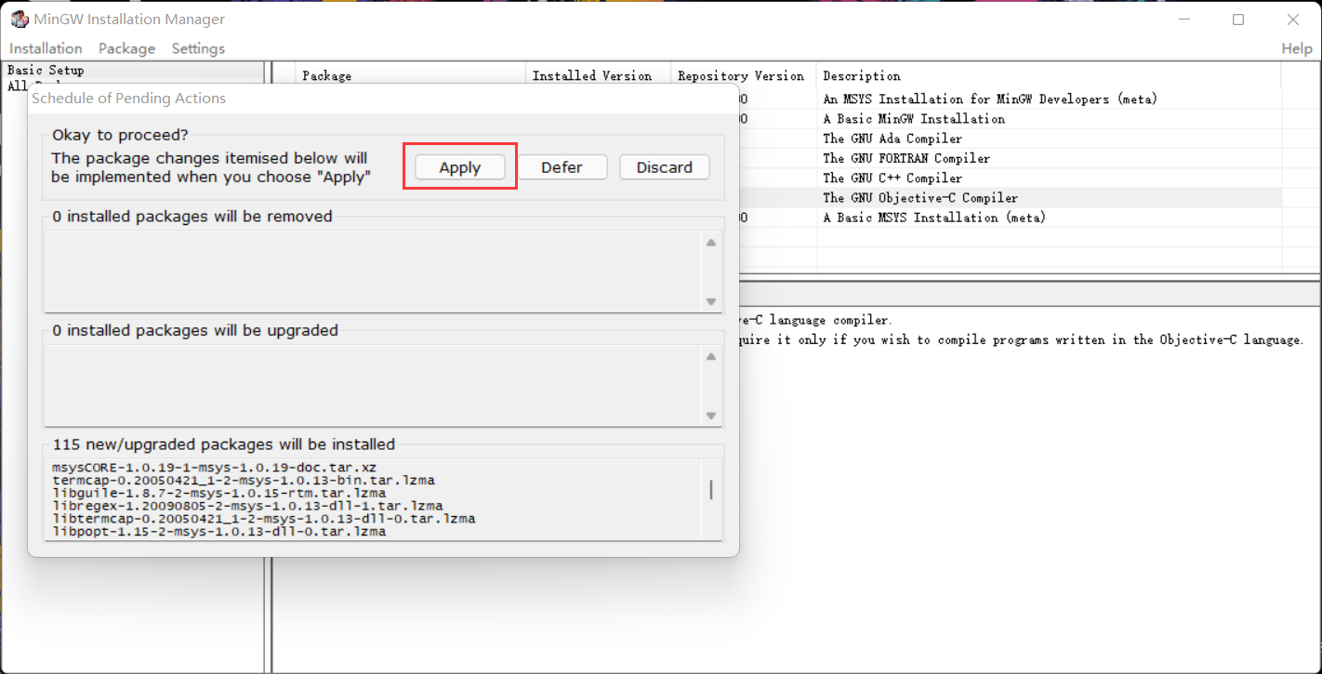
Task: Click down arrow in upgraded packages list
Action: 711,416
